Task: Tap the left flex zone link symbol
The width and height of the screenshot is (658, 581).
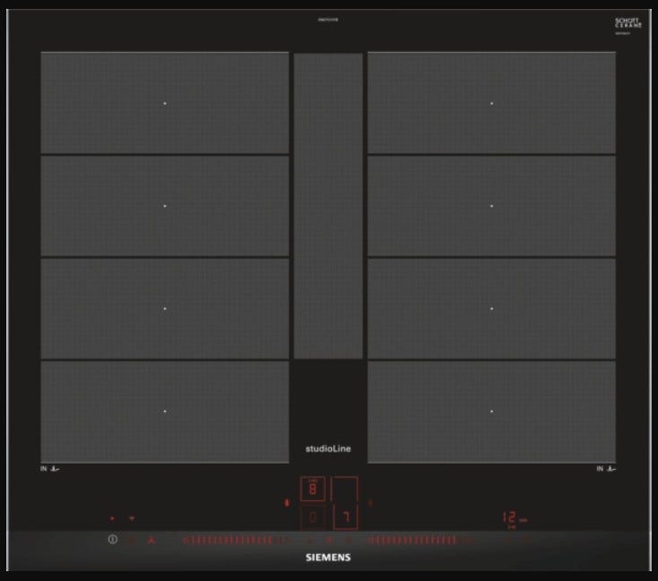Action: click(287, 502)
